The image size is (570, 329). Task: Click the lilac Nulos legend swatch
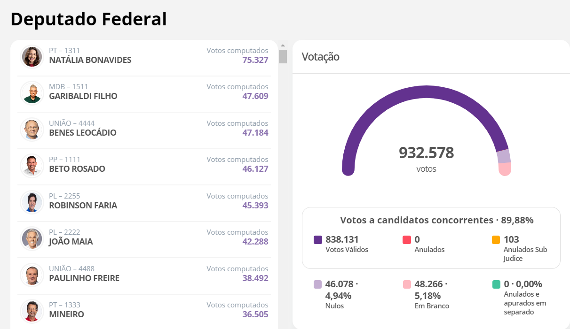click(x=318, y=284)
